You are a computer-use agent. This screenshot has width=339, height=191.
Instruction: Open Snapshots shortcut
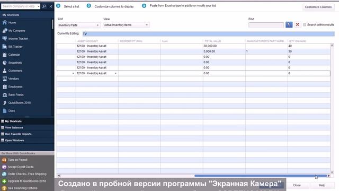click(x=15, y=63)
